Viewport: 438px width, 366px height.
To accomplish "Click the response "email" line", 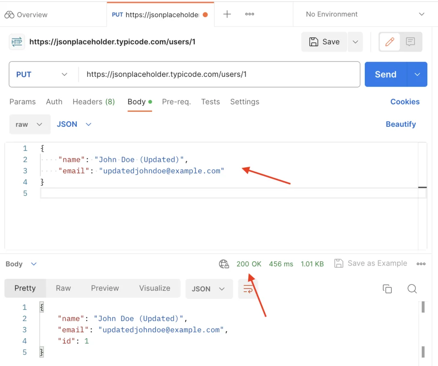I will click(x=143, y=330).
